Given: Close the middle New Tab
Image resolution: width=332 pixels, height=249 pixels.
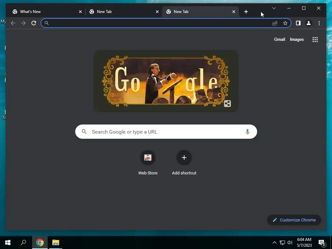Looking at the screenshot, I should pos(157,12).
